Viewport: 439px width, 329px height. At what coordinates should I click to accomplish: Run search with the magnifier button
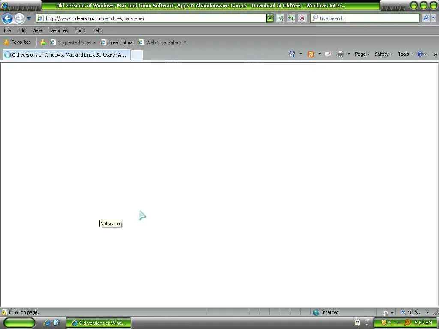(426, 18)
